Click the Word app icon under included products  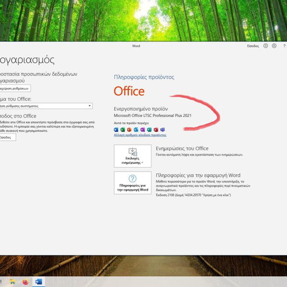[116, 130]
